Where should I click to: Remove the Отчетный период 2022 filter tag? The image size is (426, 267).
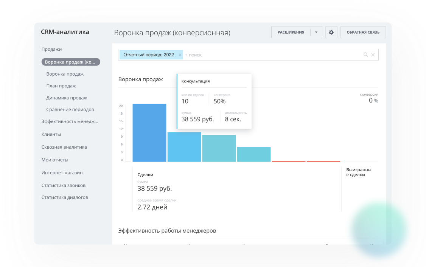coord(180,55)
